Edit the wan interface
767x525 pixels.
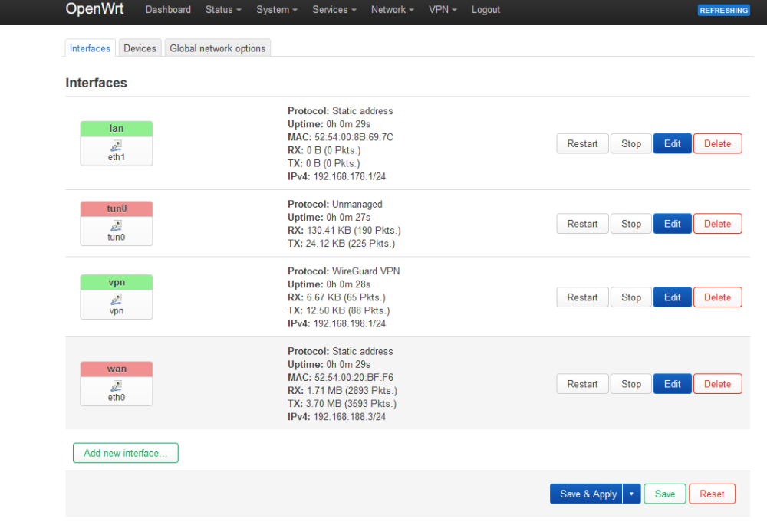673,384
